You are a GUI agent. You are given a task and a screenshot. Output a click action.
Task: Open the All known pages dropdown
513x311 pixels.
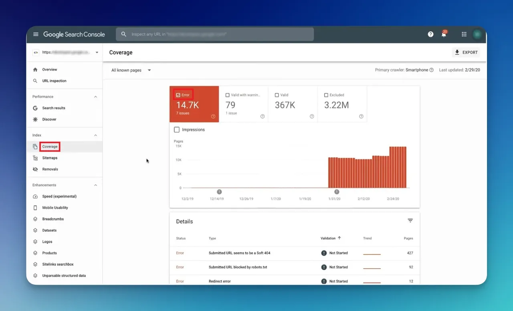click(131, 70)
